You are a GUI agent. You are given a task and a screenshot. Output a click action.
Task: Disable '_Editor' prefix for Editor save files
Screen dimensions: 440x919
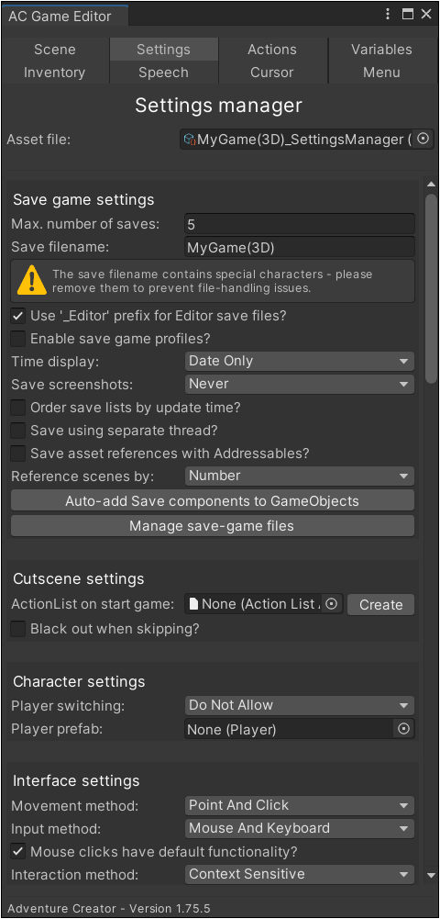pyautogui.click(x=18, y=316)
